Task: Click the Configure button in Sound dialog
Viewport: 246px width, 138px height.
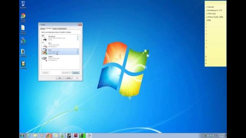Action: click(x=45, y=73)
